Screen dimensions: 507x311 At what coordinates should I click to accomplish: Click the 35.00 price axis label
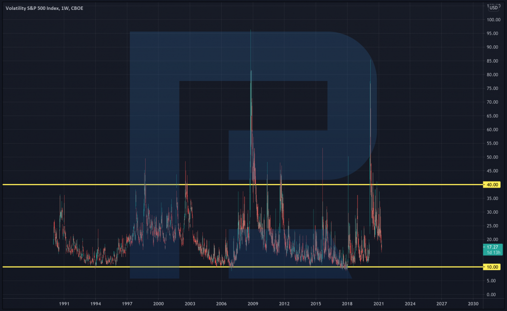point(493,198)
